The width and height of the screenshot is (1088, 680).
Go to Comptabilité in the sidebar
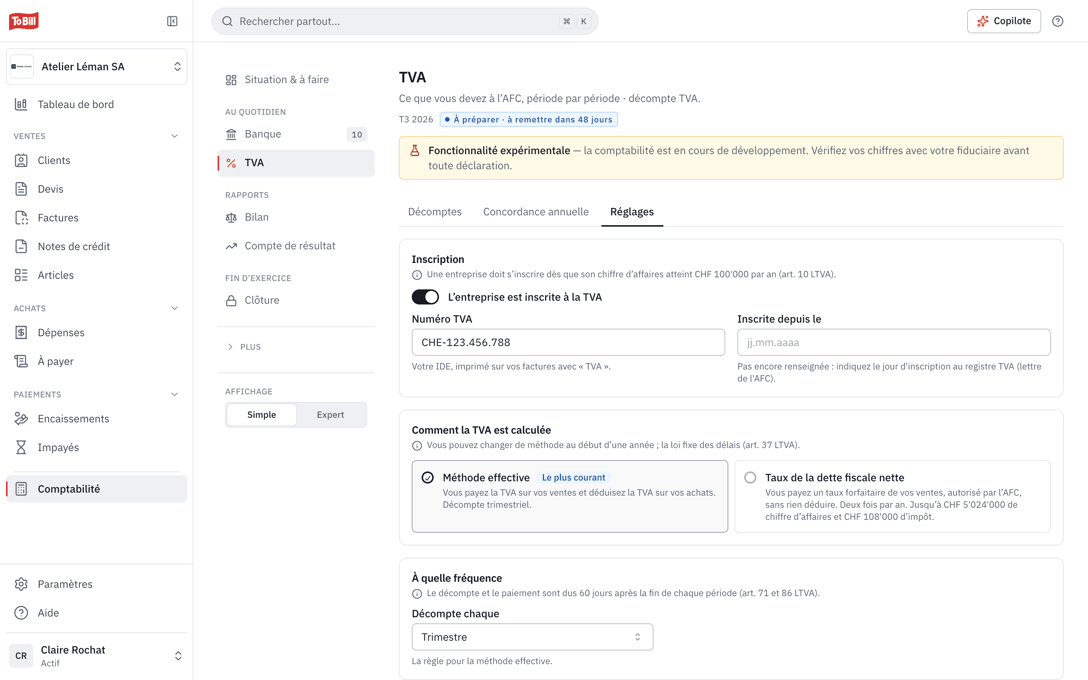point(97,489)
